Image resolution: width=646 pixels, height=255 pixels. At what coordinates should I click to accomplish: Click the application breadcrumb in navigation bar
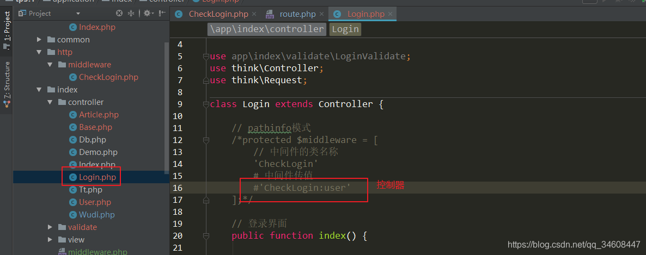72,1
